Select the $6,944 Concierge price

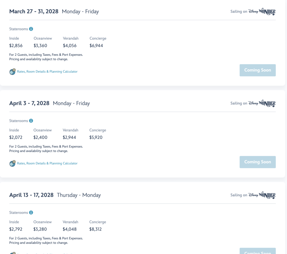(96, 46)
